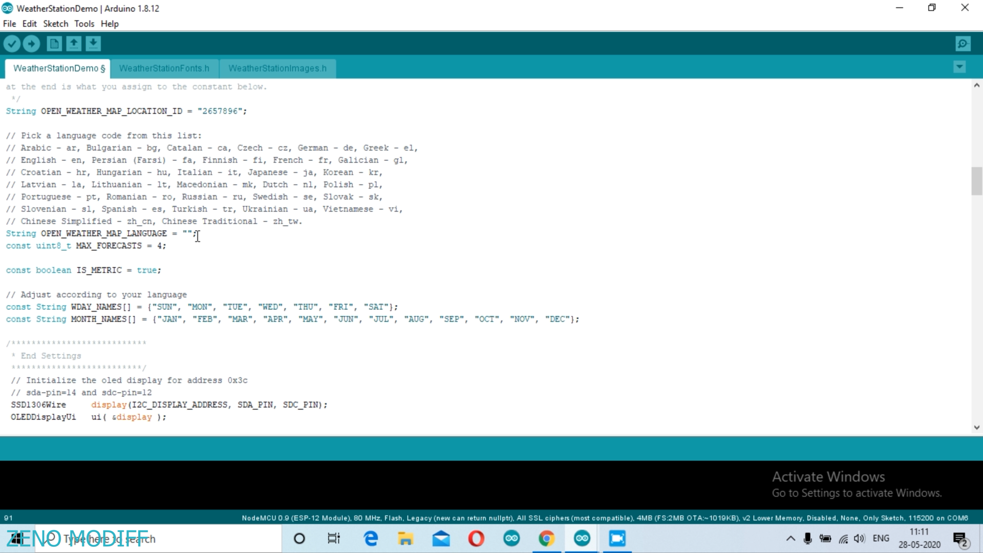Switch to WeatherStationDemo tab
This screenshot has width=983, height=553.
pos(58,68)
